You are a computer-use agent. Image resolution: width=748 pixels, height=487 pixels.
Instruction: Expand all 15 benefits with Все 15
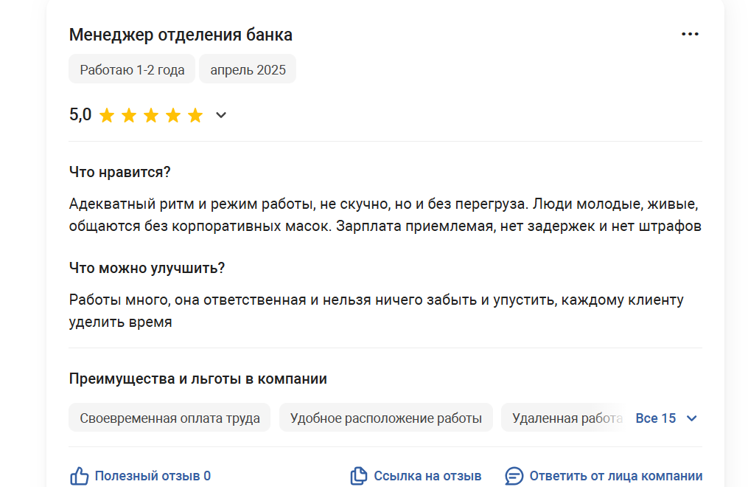pos(655,418)
